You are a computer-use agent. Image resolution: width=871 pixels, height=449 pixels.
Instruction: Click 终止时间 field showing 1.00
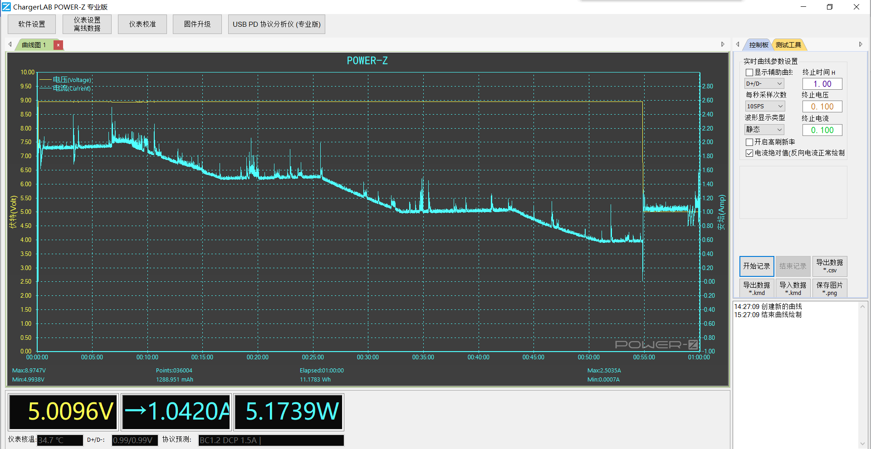822,84
